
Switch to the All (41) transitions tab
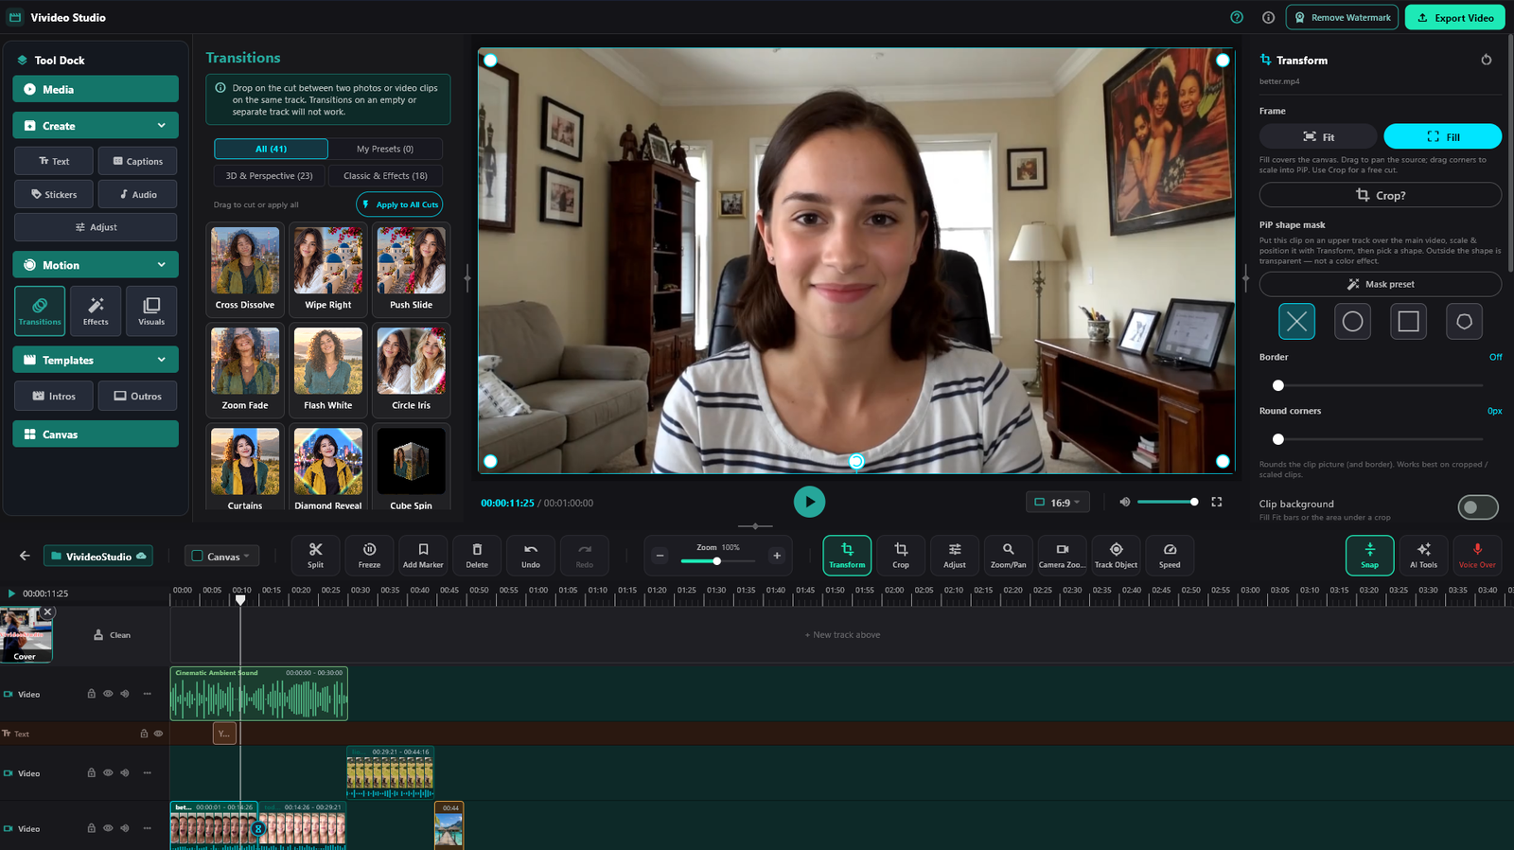point(271,149)
